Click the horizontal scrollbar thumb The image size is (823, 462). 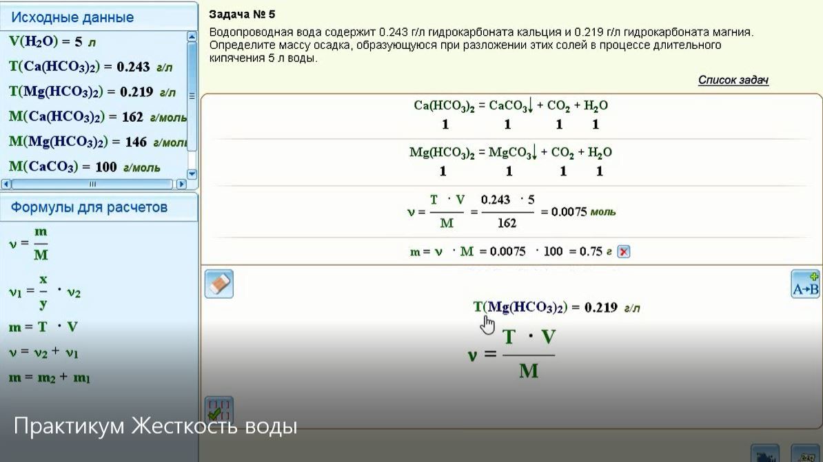pyautogui.click(x=92, y=184)
